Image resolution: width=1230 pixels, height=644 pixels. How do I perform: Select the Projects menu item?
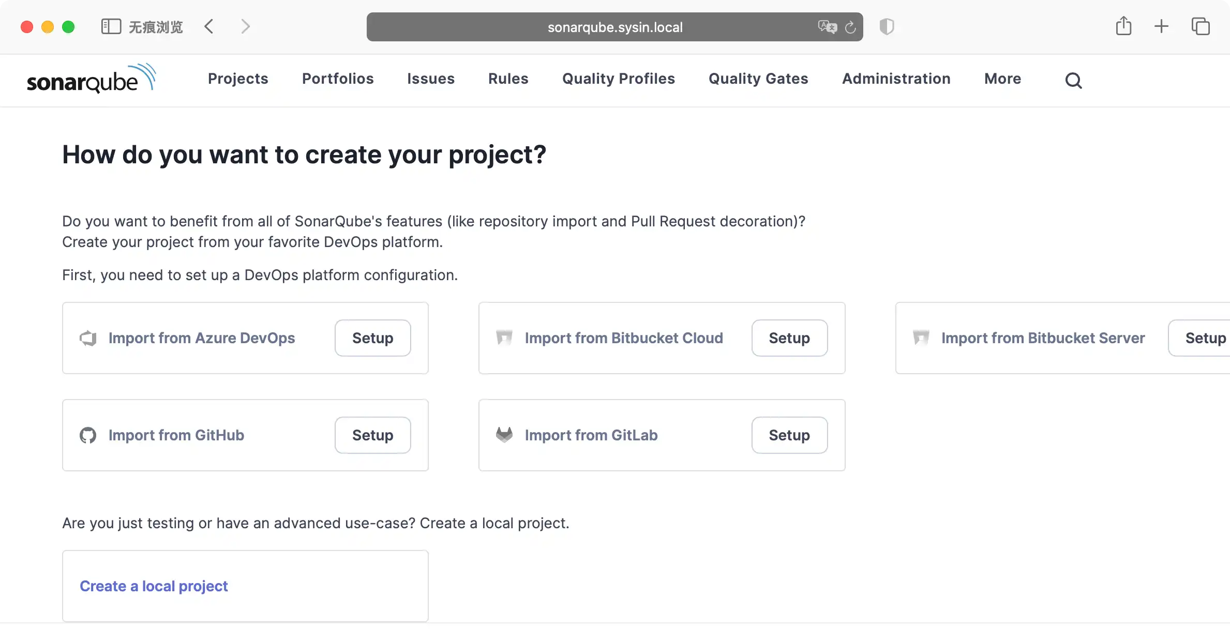(237, 78)
